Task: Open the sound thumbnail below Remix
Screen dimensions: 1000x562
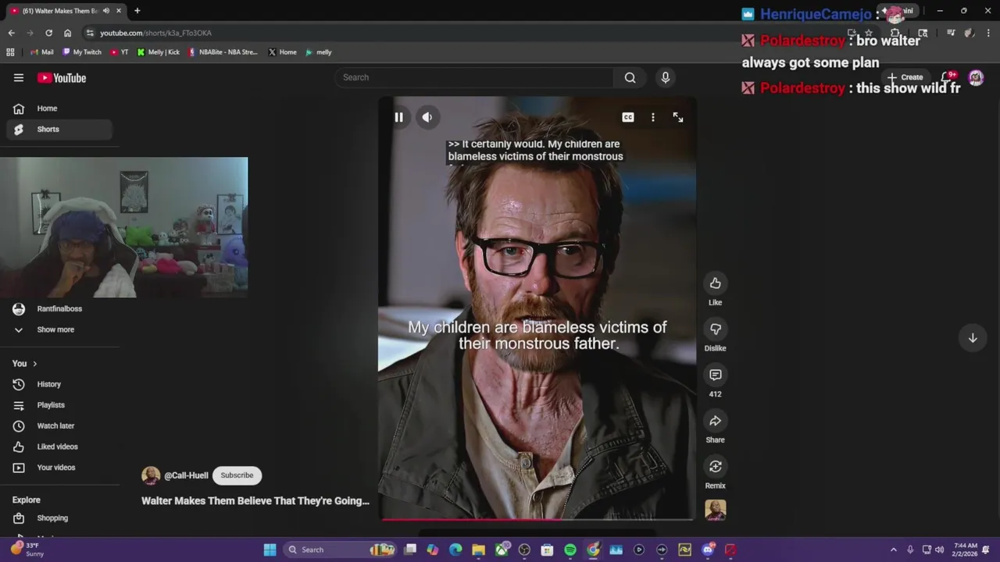Action: tap(715, 510)
